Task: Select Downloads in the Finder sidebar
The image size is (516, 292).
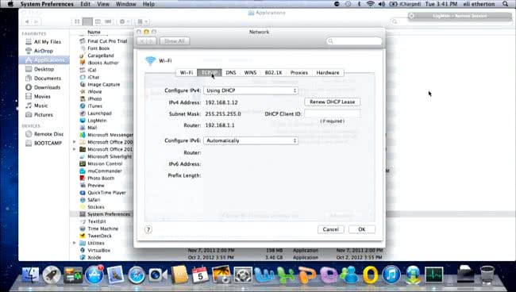Action: 47,87
